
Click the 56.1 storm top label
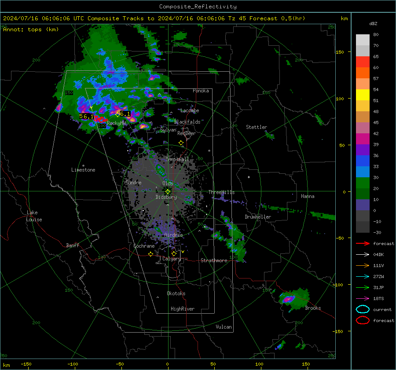[x=86, y=117]
